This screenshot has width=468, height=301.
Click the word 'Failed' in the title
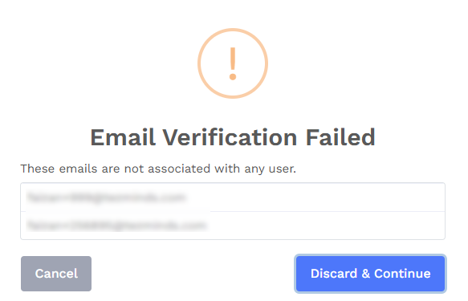pyautogui.click(x=340, y=137)
